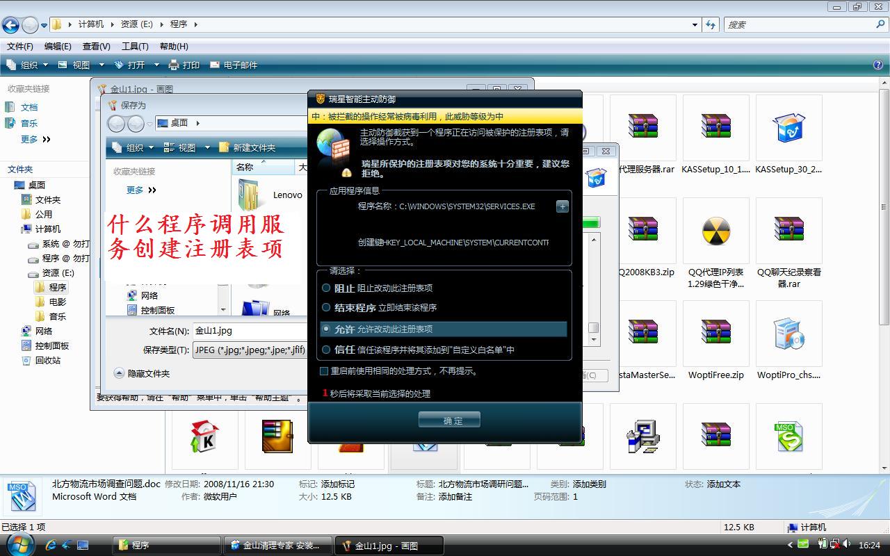Image resolution: width=890 pixels, height=556 pixels.
Task: Select the red house K file icon
Action: coord(205,436)
